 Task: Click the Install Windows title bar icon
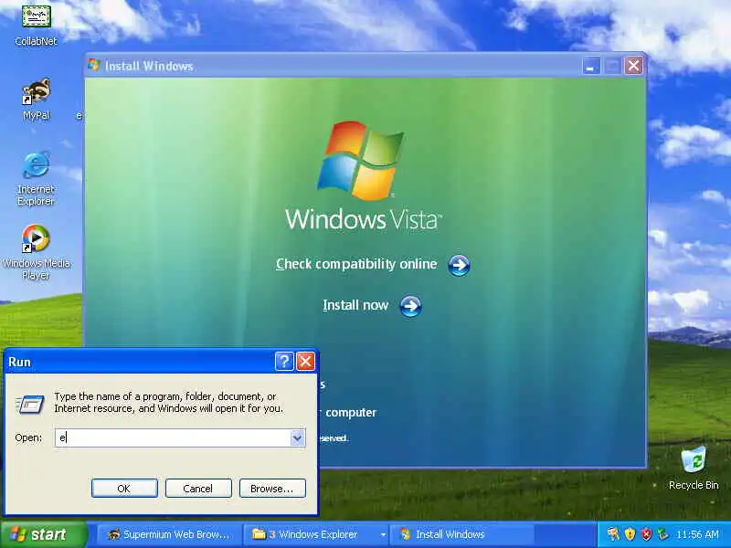tap(94, 65)
